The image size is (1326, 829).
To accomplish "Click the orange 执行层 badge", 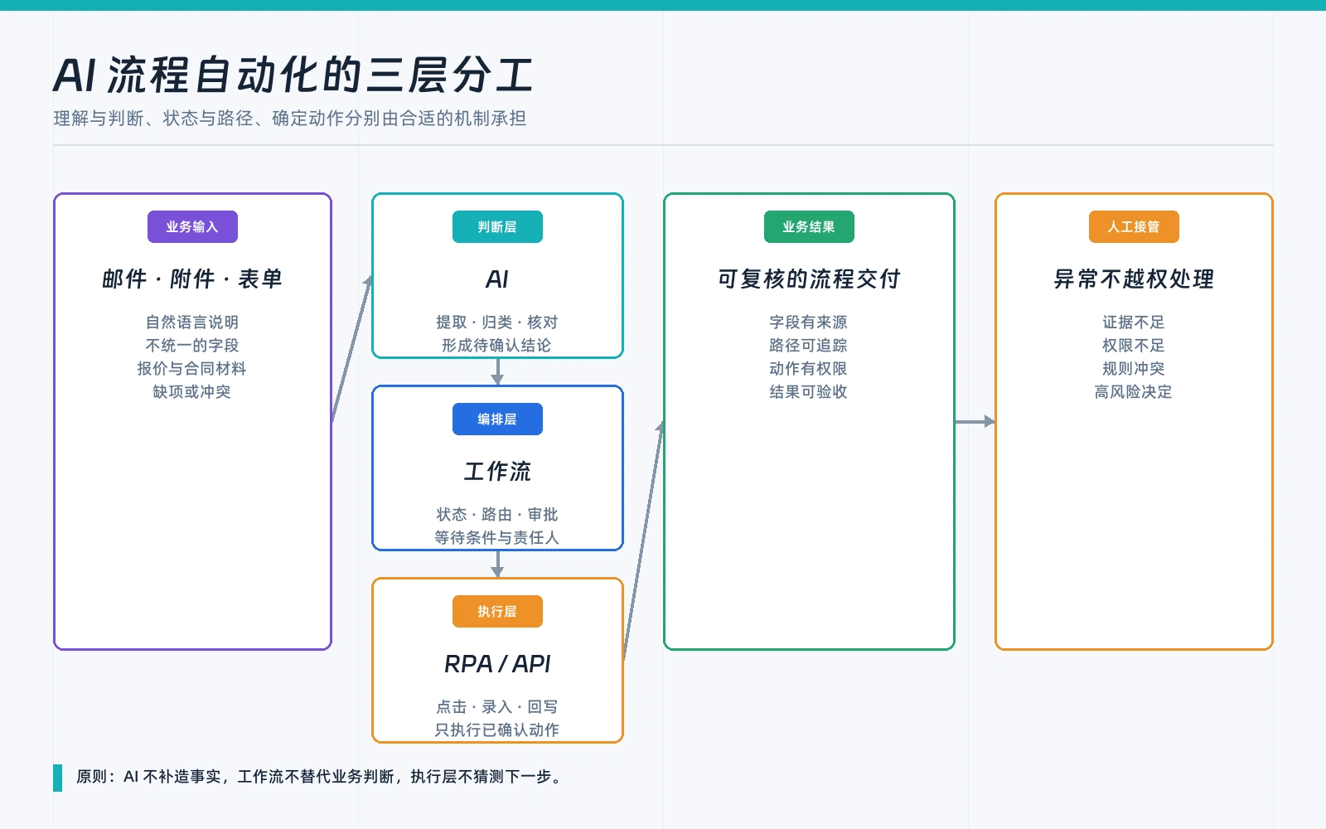I will (x=497, y=611).
